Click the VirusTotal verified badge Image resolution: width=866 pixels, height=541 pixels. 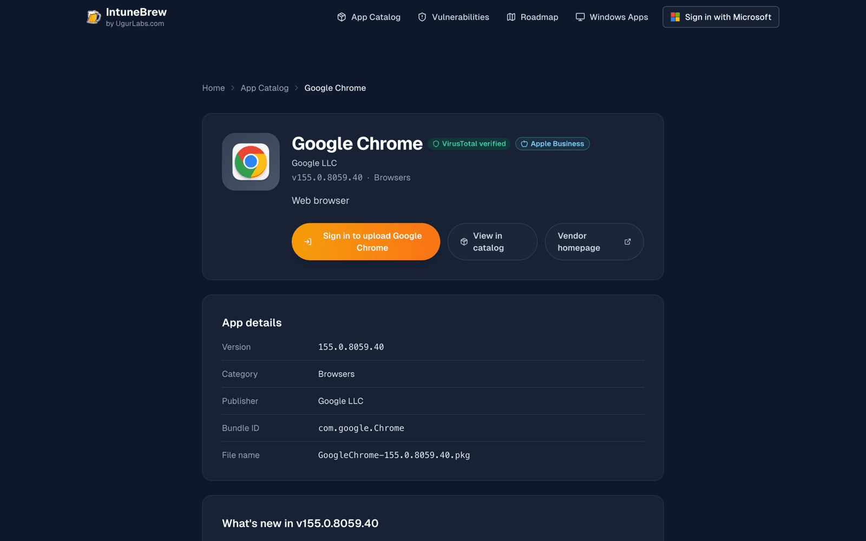pyautogui.click(x=469, y=144)
